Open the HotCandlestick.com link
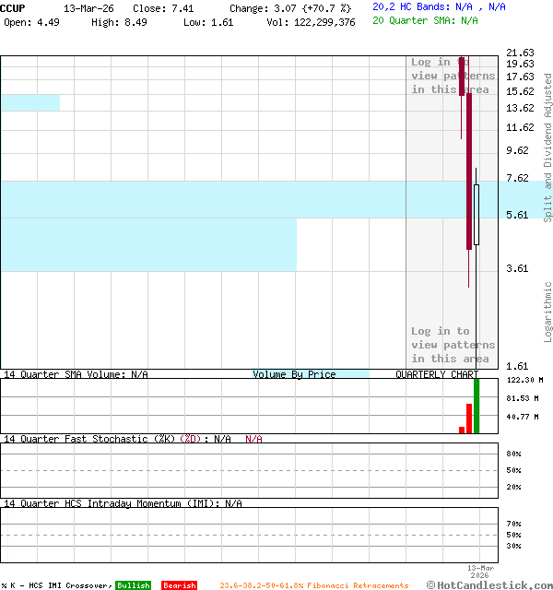 click(x=494, y=584)
